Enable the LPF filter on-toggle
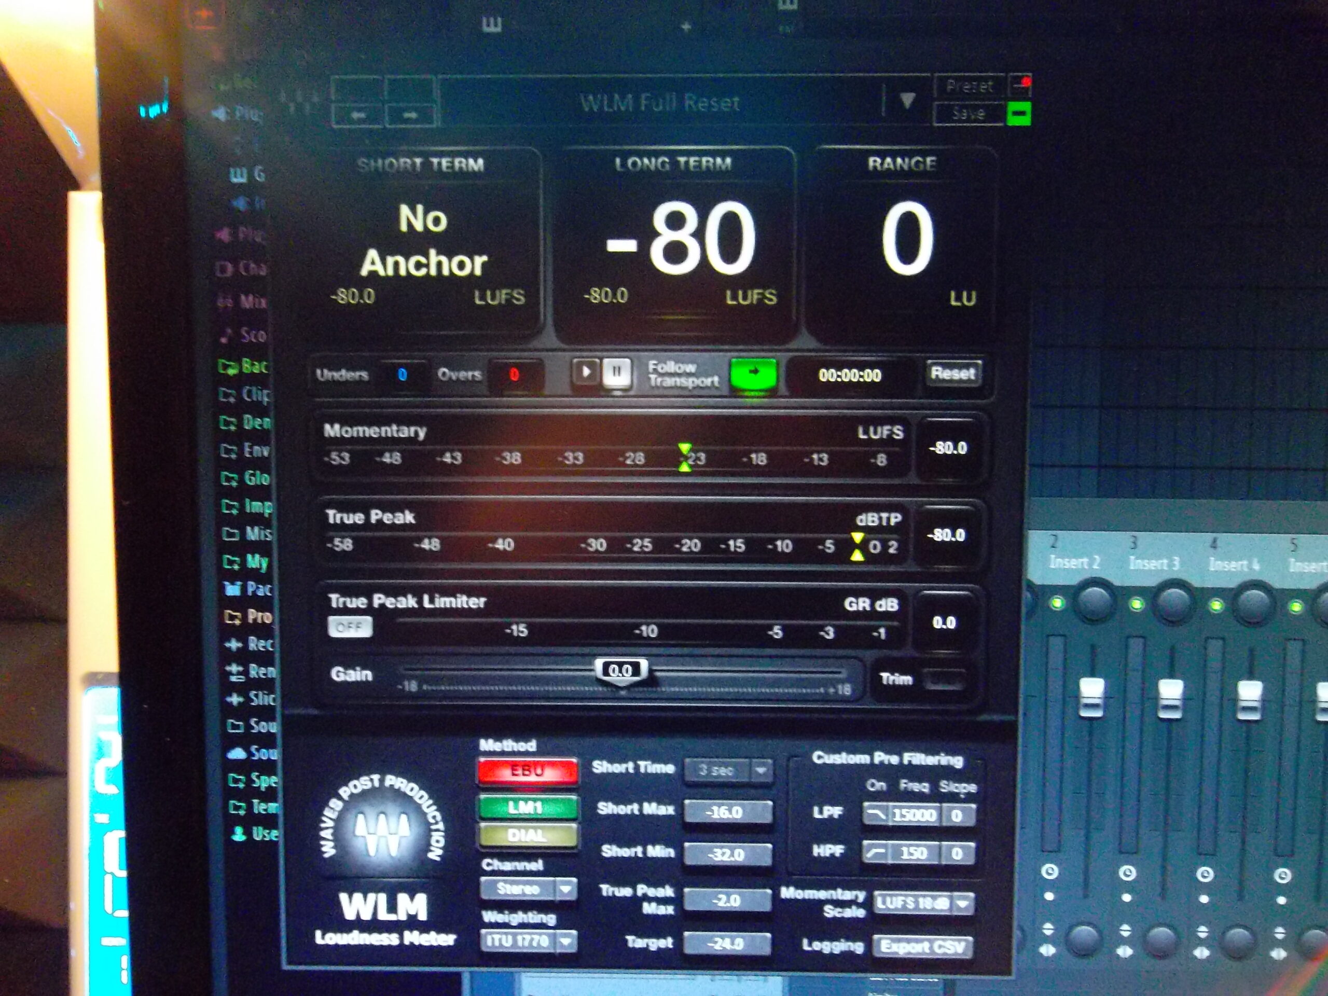Screen dimensions: 1328x996 click(876, 814)
